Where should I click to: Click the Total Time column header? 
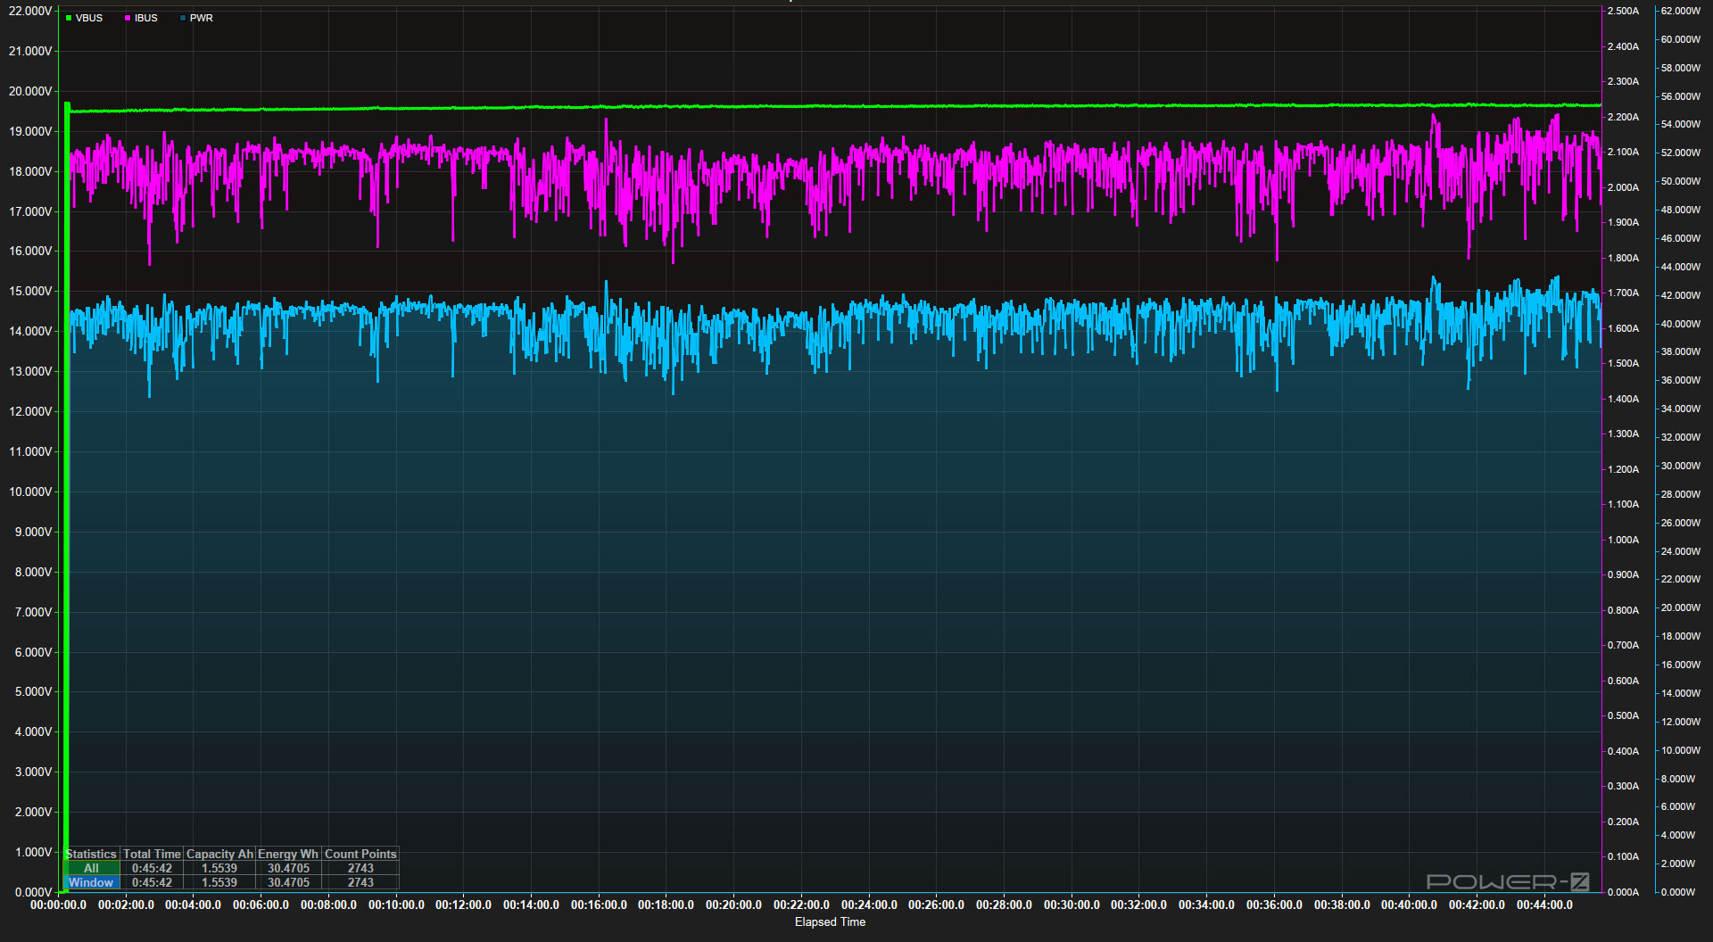point(152,854)
